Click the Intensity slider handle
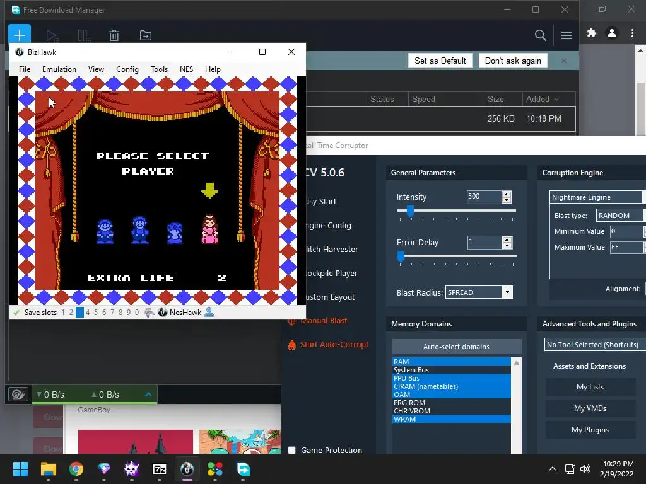 tap(410, 212)
